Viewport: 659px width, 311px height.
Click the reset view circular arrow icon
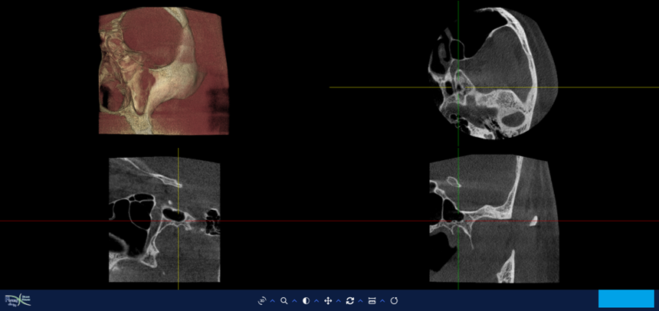(x=394, y=301)
